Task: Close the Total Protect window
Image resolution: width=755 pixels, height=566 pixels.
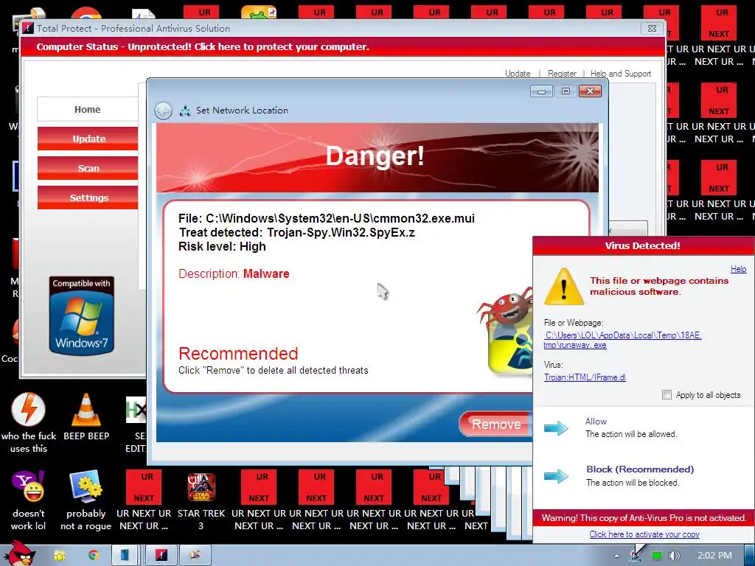Action: pos(652,29)
